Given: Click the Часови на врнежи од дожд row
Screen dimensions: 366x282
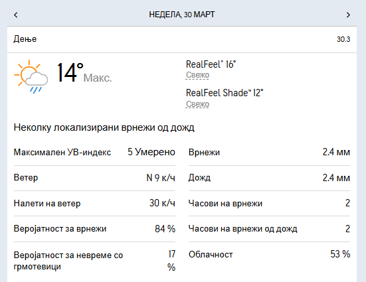Looking at the screenshot, I should [270, 229].
